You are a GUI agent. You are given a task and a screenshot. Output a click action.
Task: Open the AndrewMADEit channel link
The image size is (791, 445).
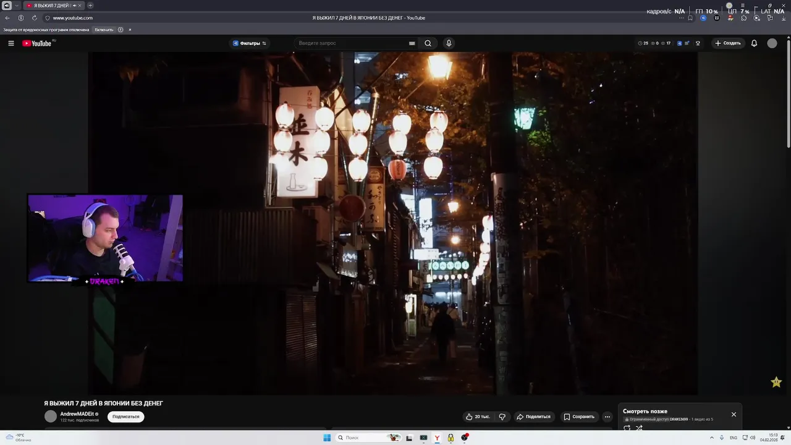click(77, 414)
